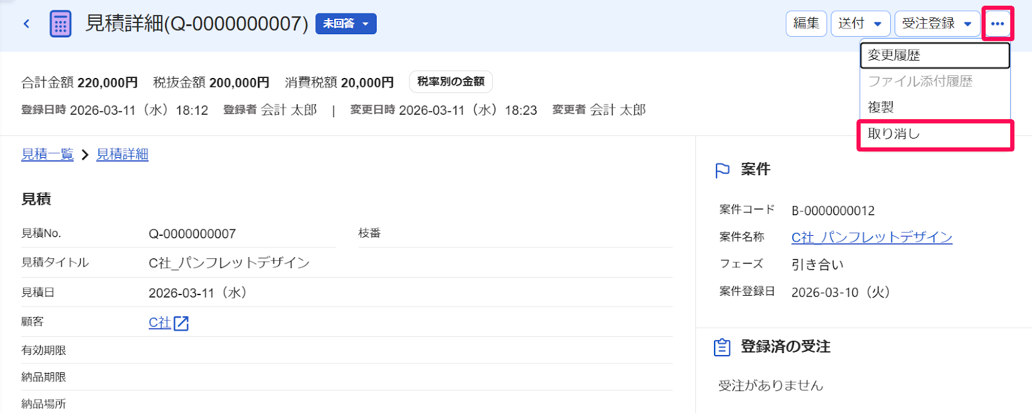Click the calculator estimate icon
The image size is (1032, 413).
click(61, 24)
